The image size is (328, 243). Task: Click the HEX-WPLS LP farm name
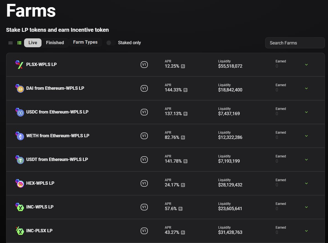(x=40, y=183)
